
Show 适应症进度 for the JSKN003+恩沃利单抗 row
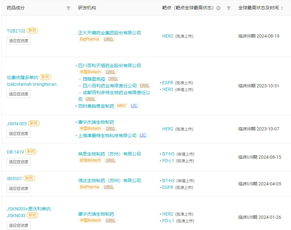[19, 226]
